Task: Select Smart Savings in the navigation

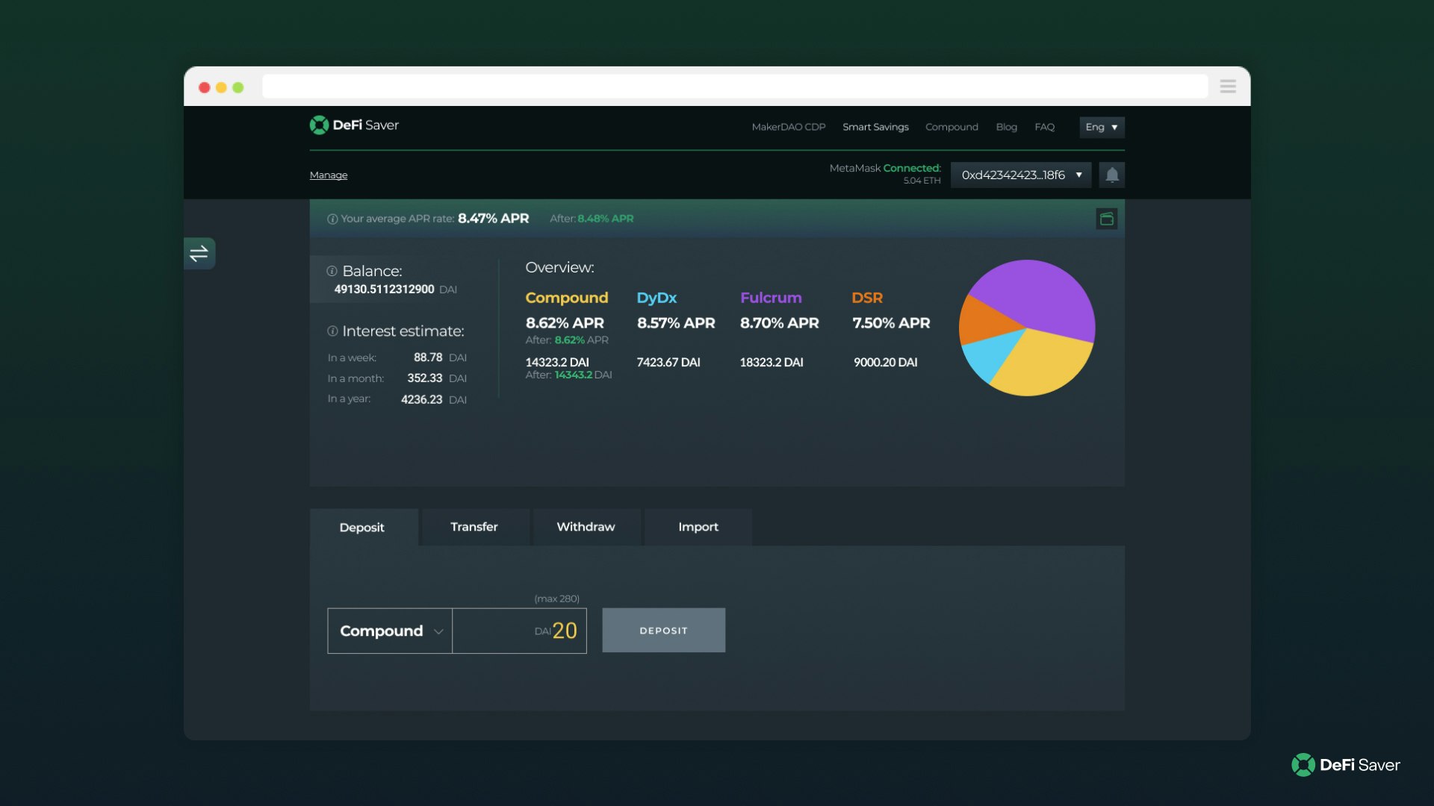Action: pyautogui.click(x=875, y=127)
